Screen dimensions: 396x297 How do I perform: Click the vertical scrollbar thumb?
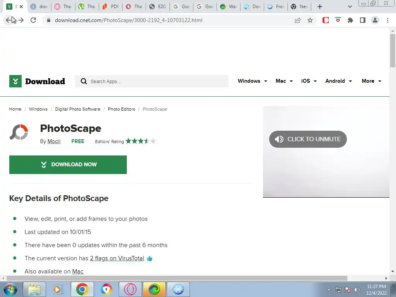point(393,51)
